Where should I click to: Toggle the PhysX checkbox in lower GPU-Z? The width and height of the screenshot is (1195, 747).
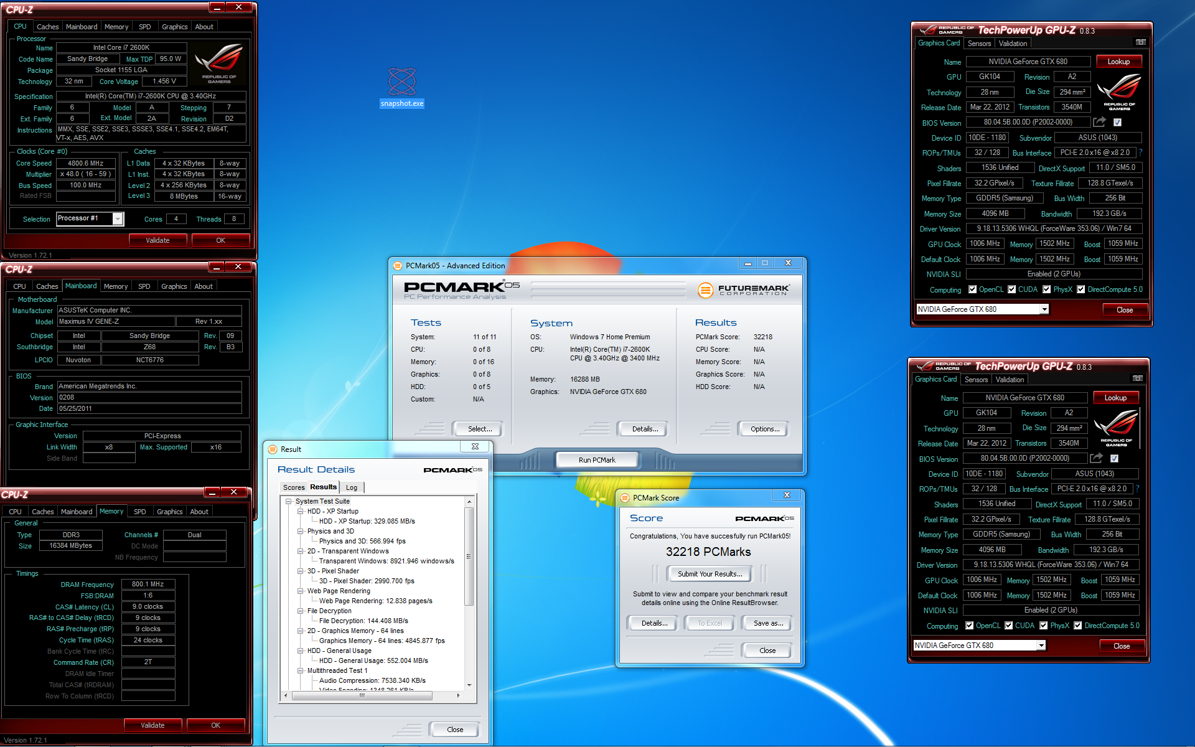[x=1043, y=626]
